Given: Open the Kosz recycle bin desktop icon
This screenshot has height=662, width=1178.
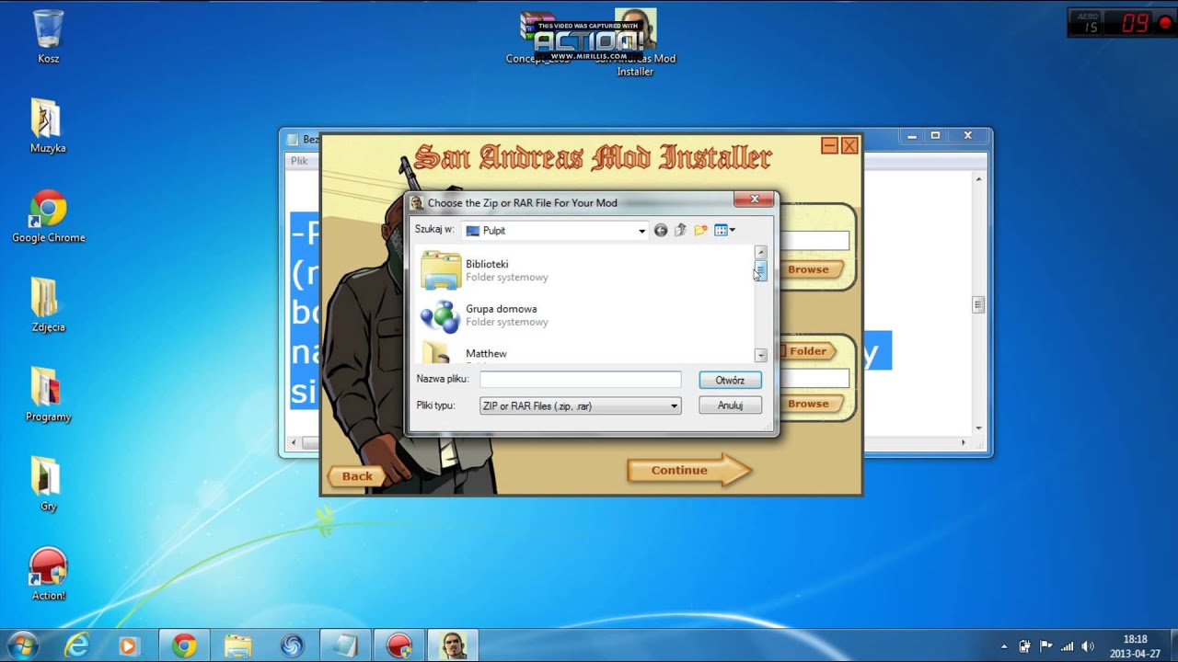Looking at the screenshot, I should (x=48, y=37).
